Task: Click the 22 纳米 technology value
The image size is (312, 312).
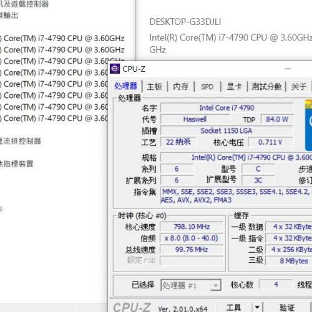Action: 178,142
